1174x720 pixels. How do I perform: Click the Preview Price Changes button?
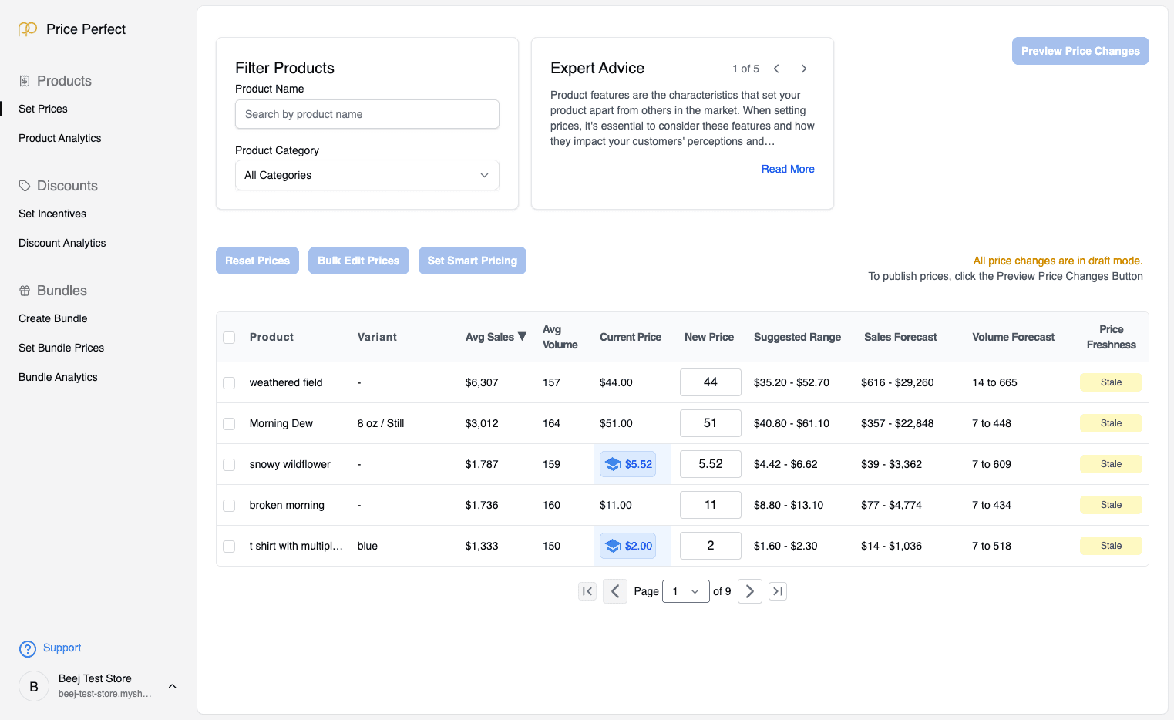tap(1080, 50)
